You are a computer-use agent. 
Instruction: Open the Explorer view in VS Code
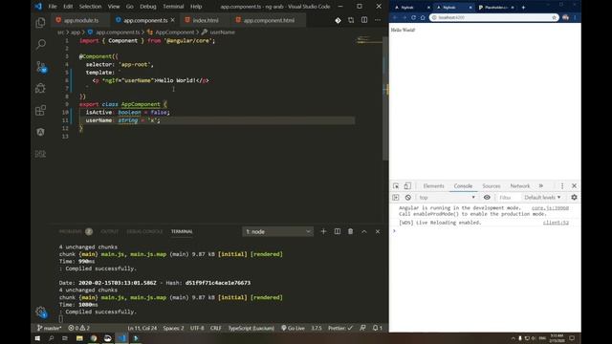click(40, 23)
